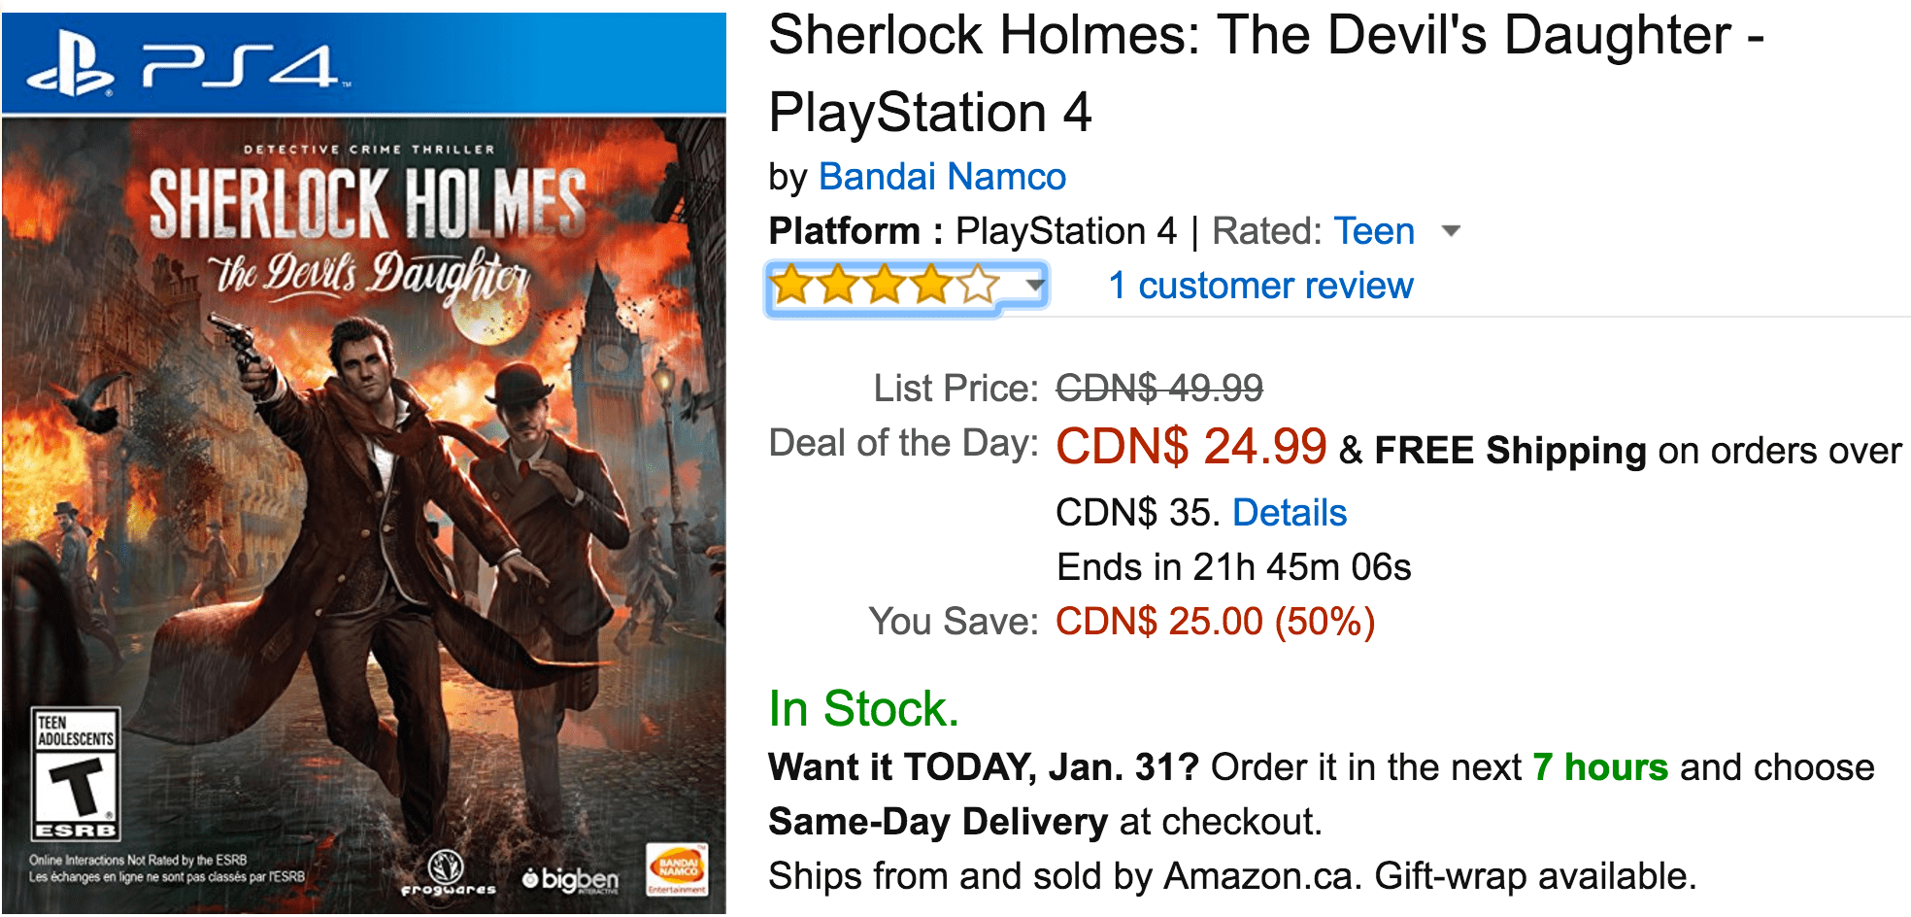Click the PlayStation symbol in the blue banner
This screenshot has height=917, width=1911.
tap(70, 68)
